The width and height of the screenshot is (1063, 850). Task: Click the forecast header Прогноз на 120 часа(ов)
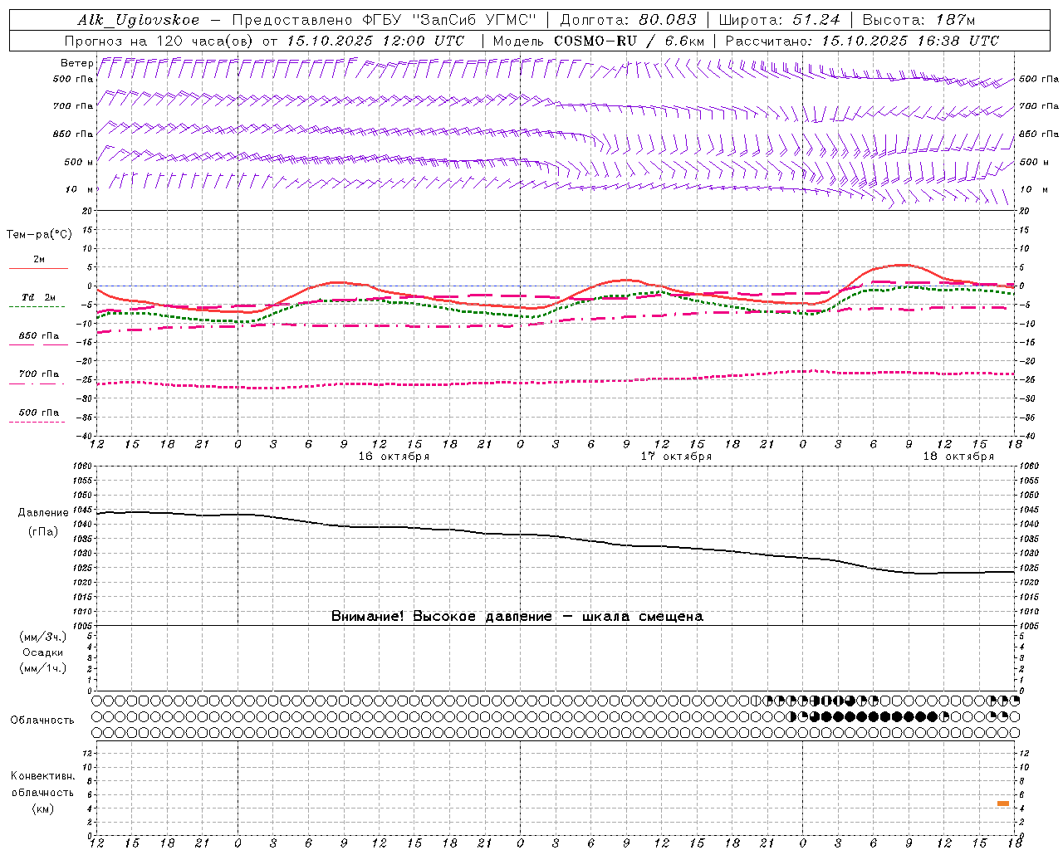click(x=160, y=41)
